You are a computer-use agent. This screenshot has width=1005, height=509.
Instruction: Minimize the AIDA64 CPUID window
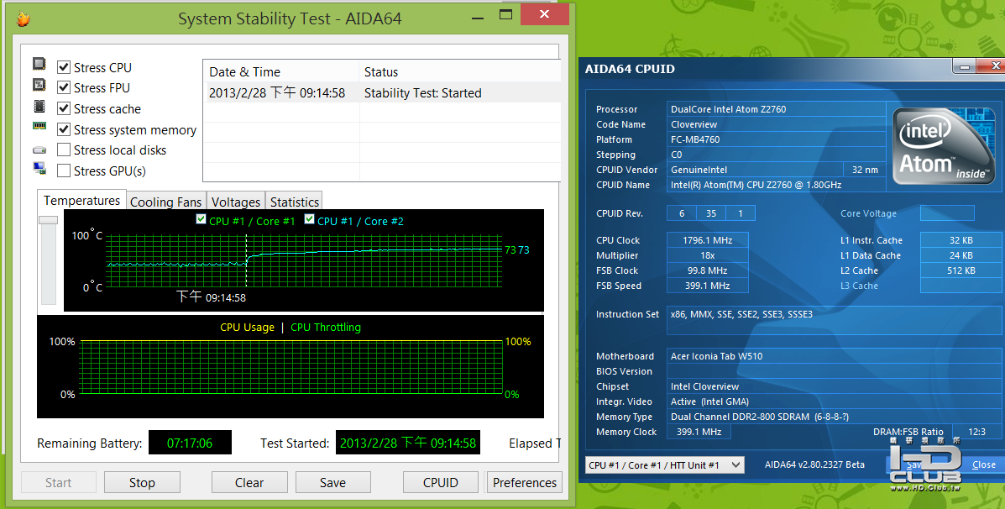(964, 66)
